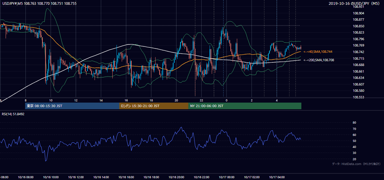The height and width of the screenshot is (180, 384).
Task: Click the 40 SMA 108.744 label
Action: [318, 52]
